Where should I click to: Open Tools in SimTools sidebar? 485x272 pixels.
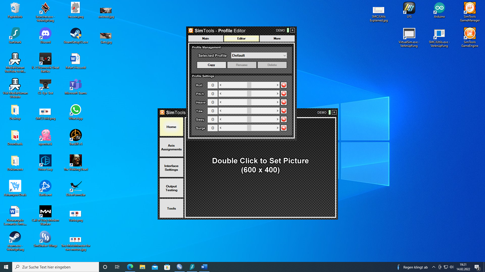171,208
